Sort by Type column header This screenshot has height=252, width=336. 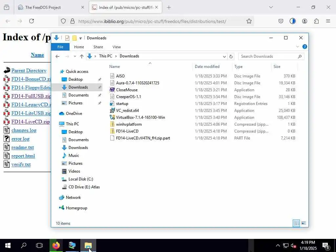pos(238,67)
